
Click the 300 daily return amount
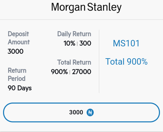[x=85, y=43]
